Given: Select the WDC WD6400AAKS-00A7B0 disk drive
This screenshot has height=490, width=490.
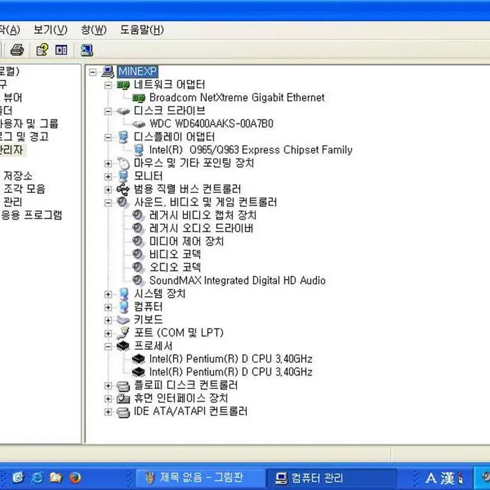Looking at the screenshot, I should point(211,124).
